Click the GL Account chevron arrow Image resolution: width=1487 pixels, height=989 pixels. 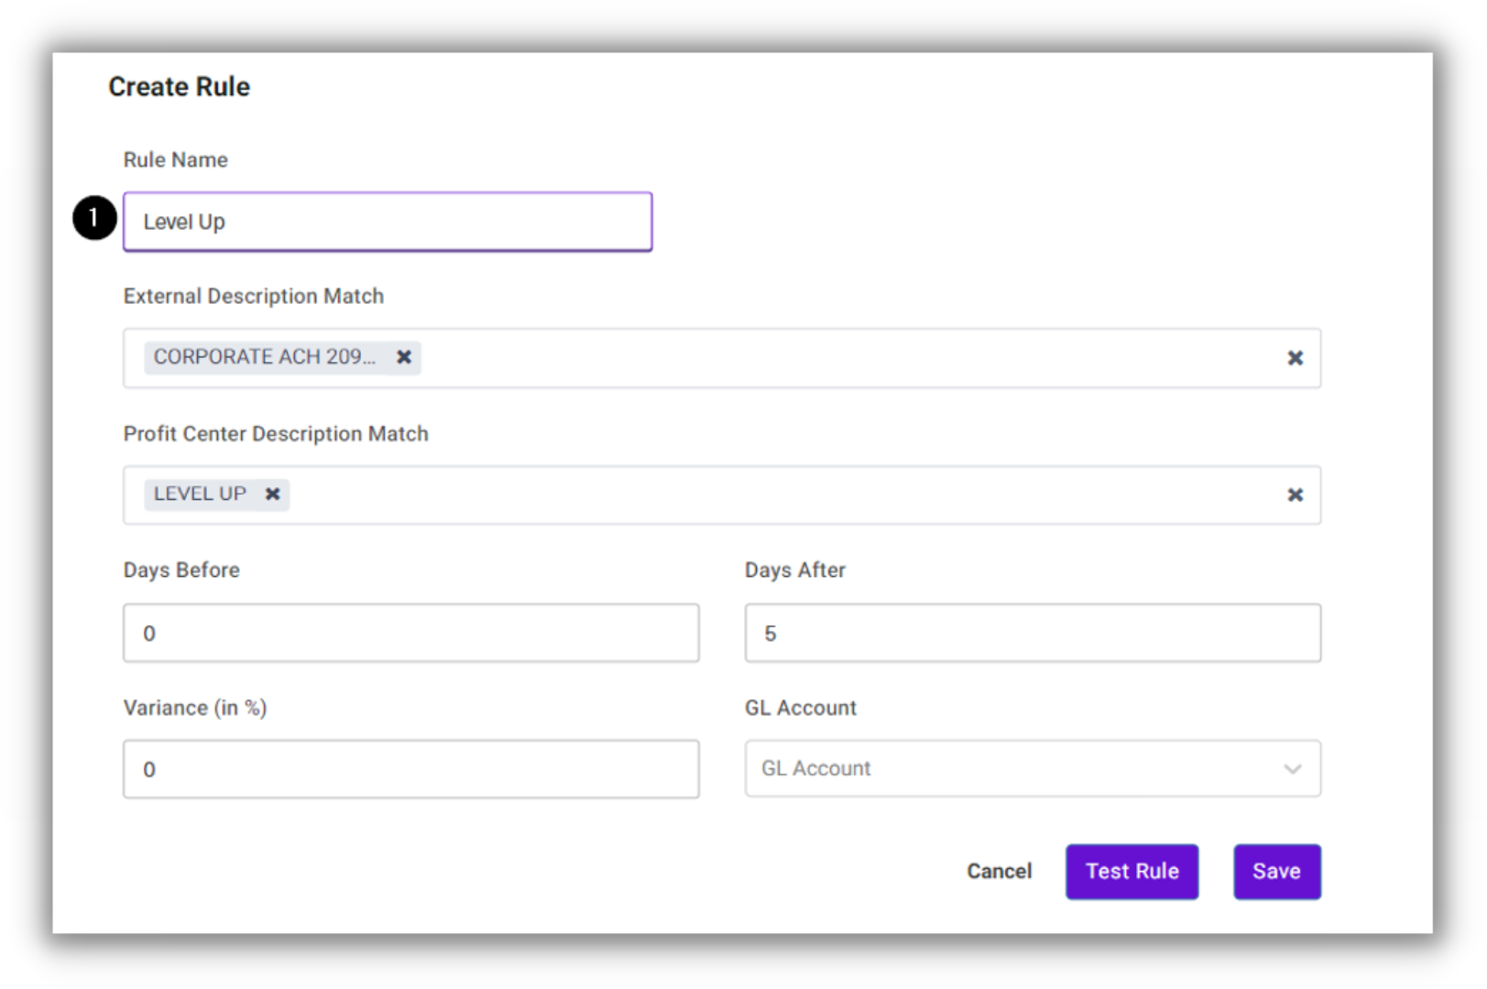(1292, 768)
